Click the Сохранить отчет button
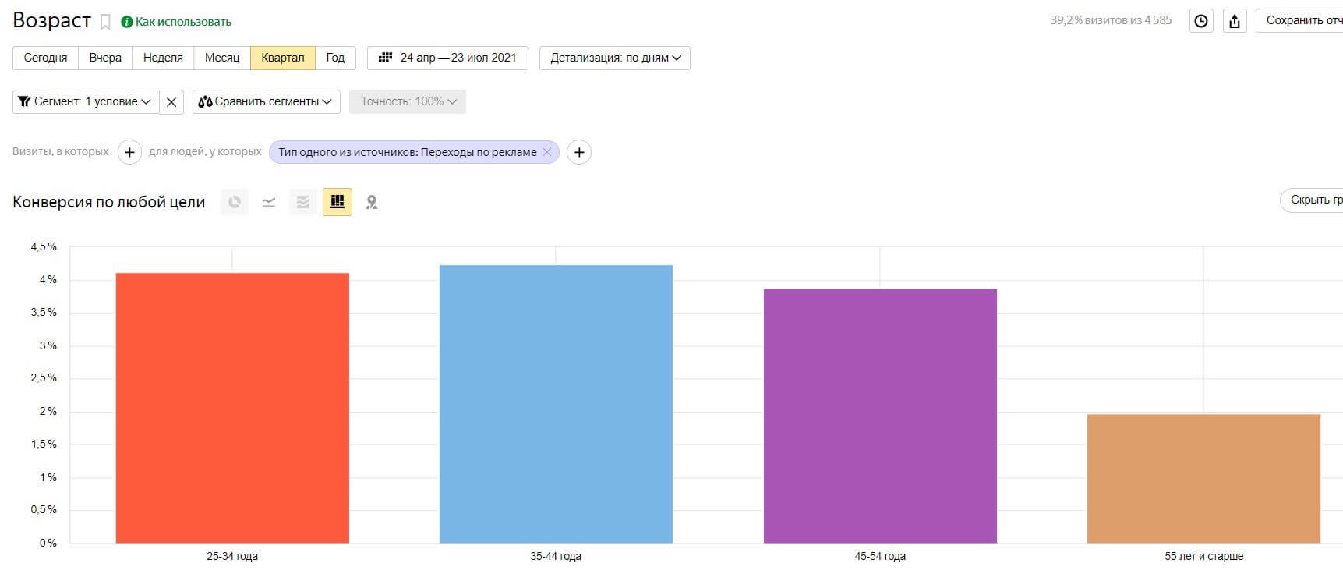The width and height of the screenshot is (1343, 581). point(1299,21)
